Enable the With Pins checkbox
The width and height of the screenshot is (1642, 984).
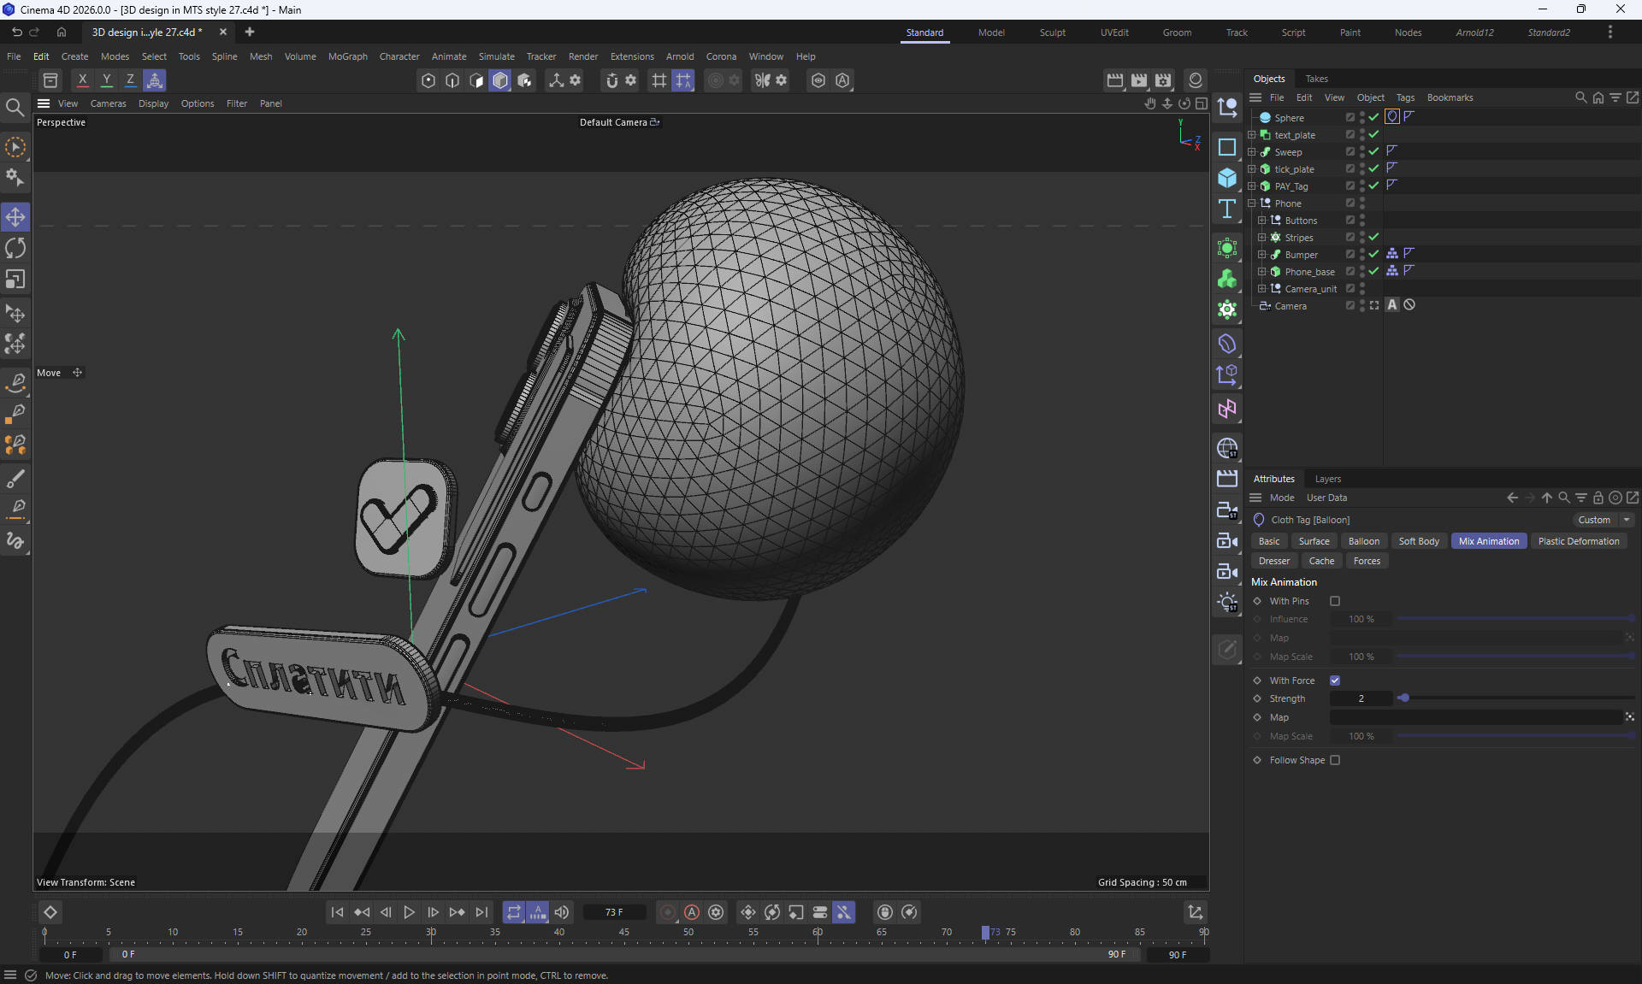[1335, 601]
